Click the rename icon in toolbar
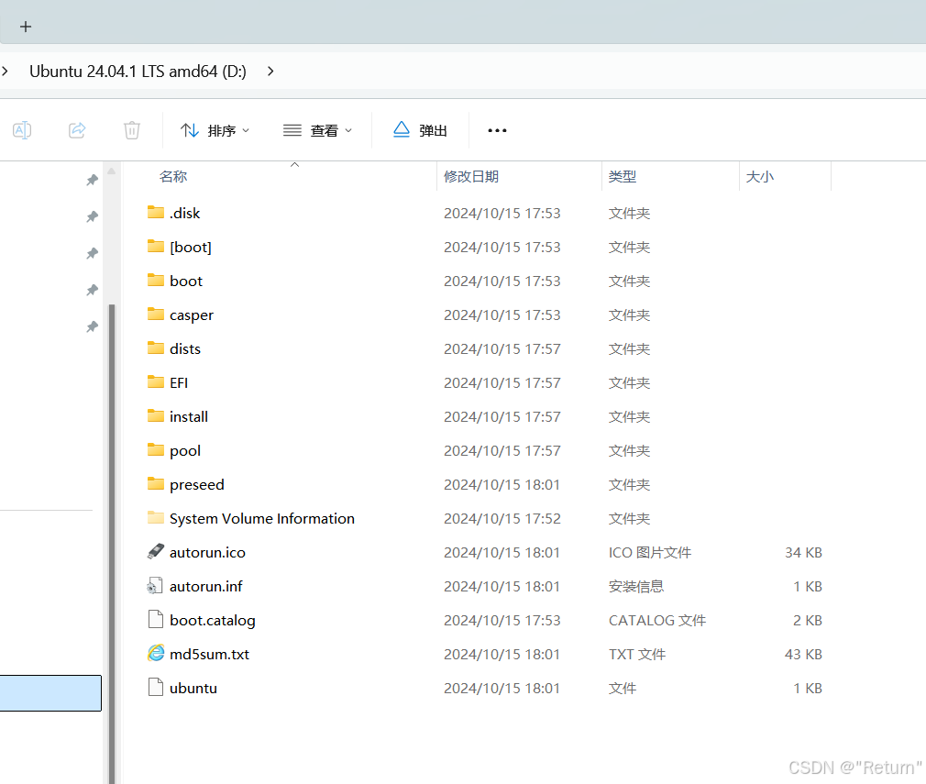 (x=22, y=130)
